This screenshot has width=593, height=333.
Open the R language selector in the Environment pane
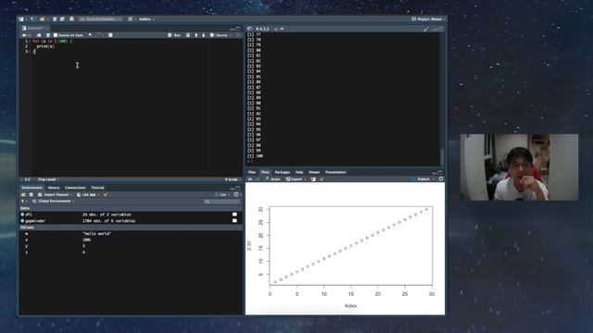(x=24, y=202)
